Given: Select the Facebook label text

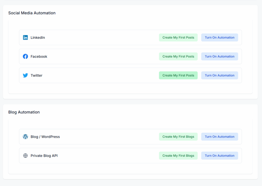Looking at the screenshot, I should point(39,56).
